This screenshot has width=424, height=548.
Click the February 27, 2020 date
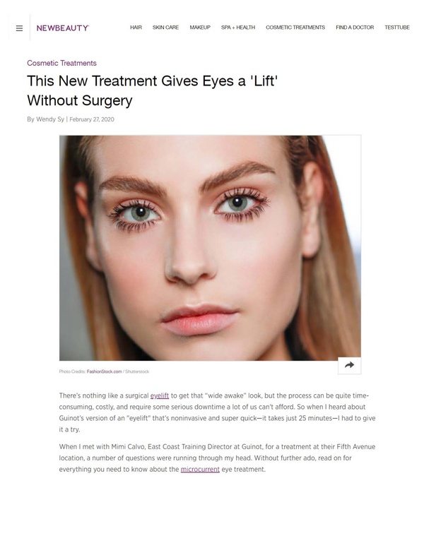point(92,119)
